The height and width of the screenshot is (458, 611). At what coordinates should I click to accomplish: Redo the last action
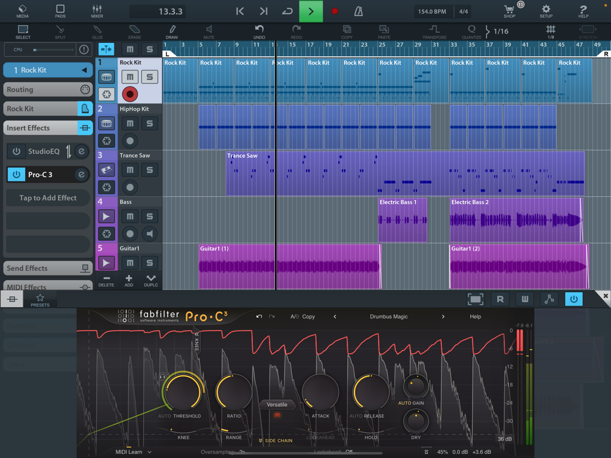tap(297, 32)
